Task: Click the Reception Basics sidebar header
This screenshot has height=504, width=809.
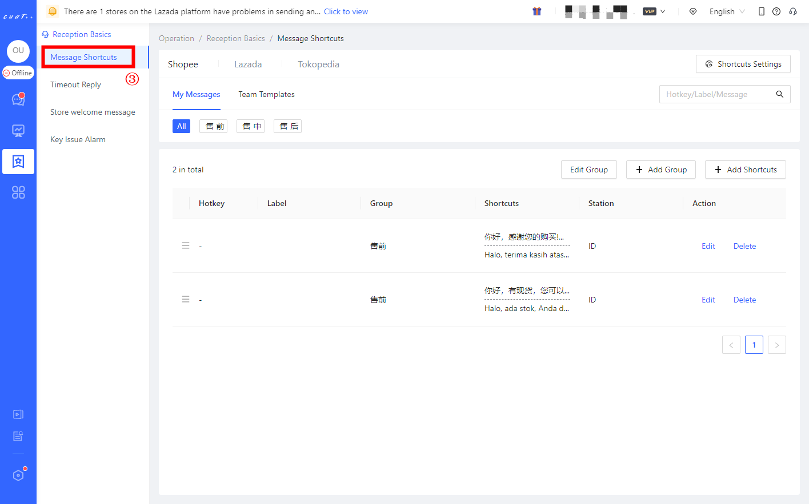Action: tap(77, 34)
